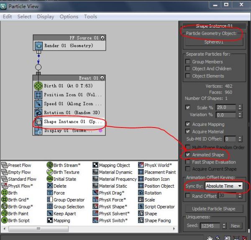
Task: Disable the Animated Shape checkbox
Action: [x=188, y=155]
